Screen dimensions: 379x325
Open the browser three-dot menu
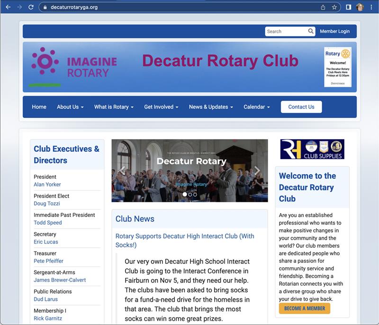click(371, 7)
